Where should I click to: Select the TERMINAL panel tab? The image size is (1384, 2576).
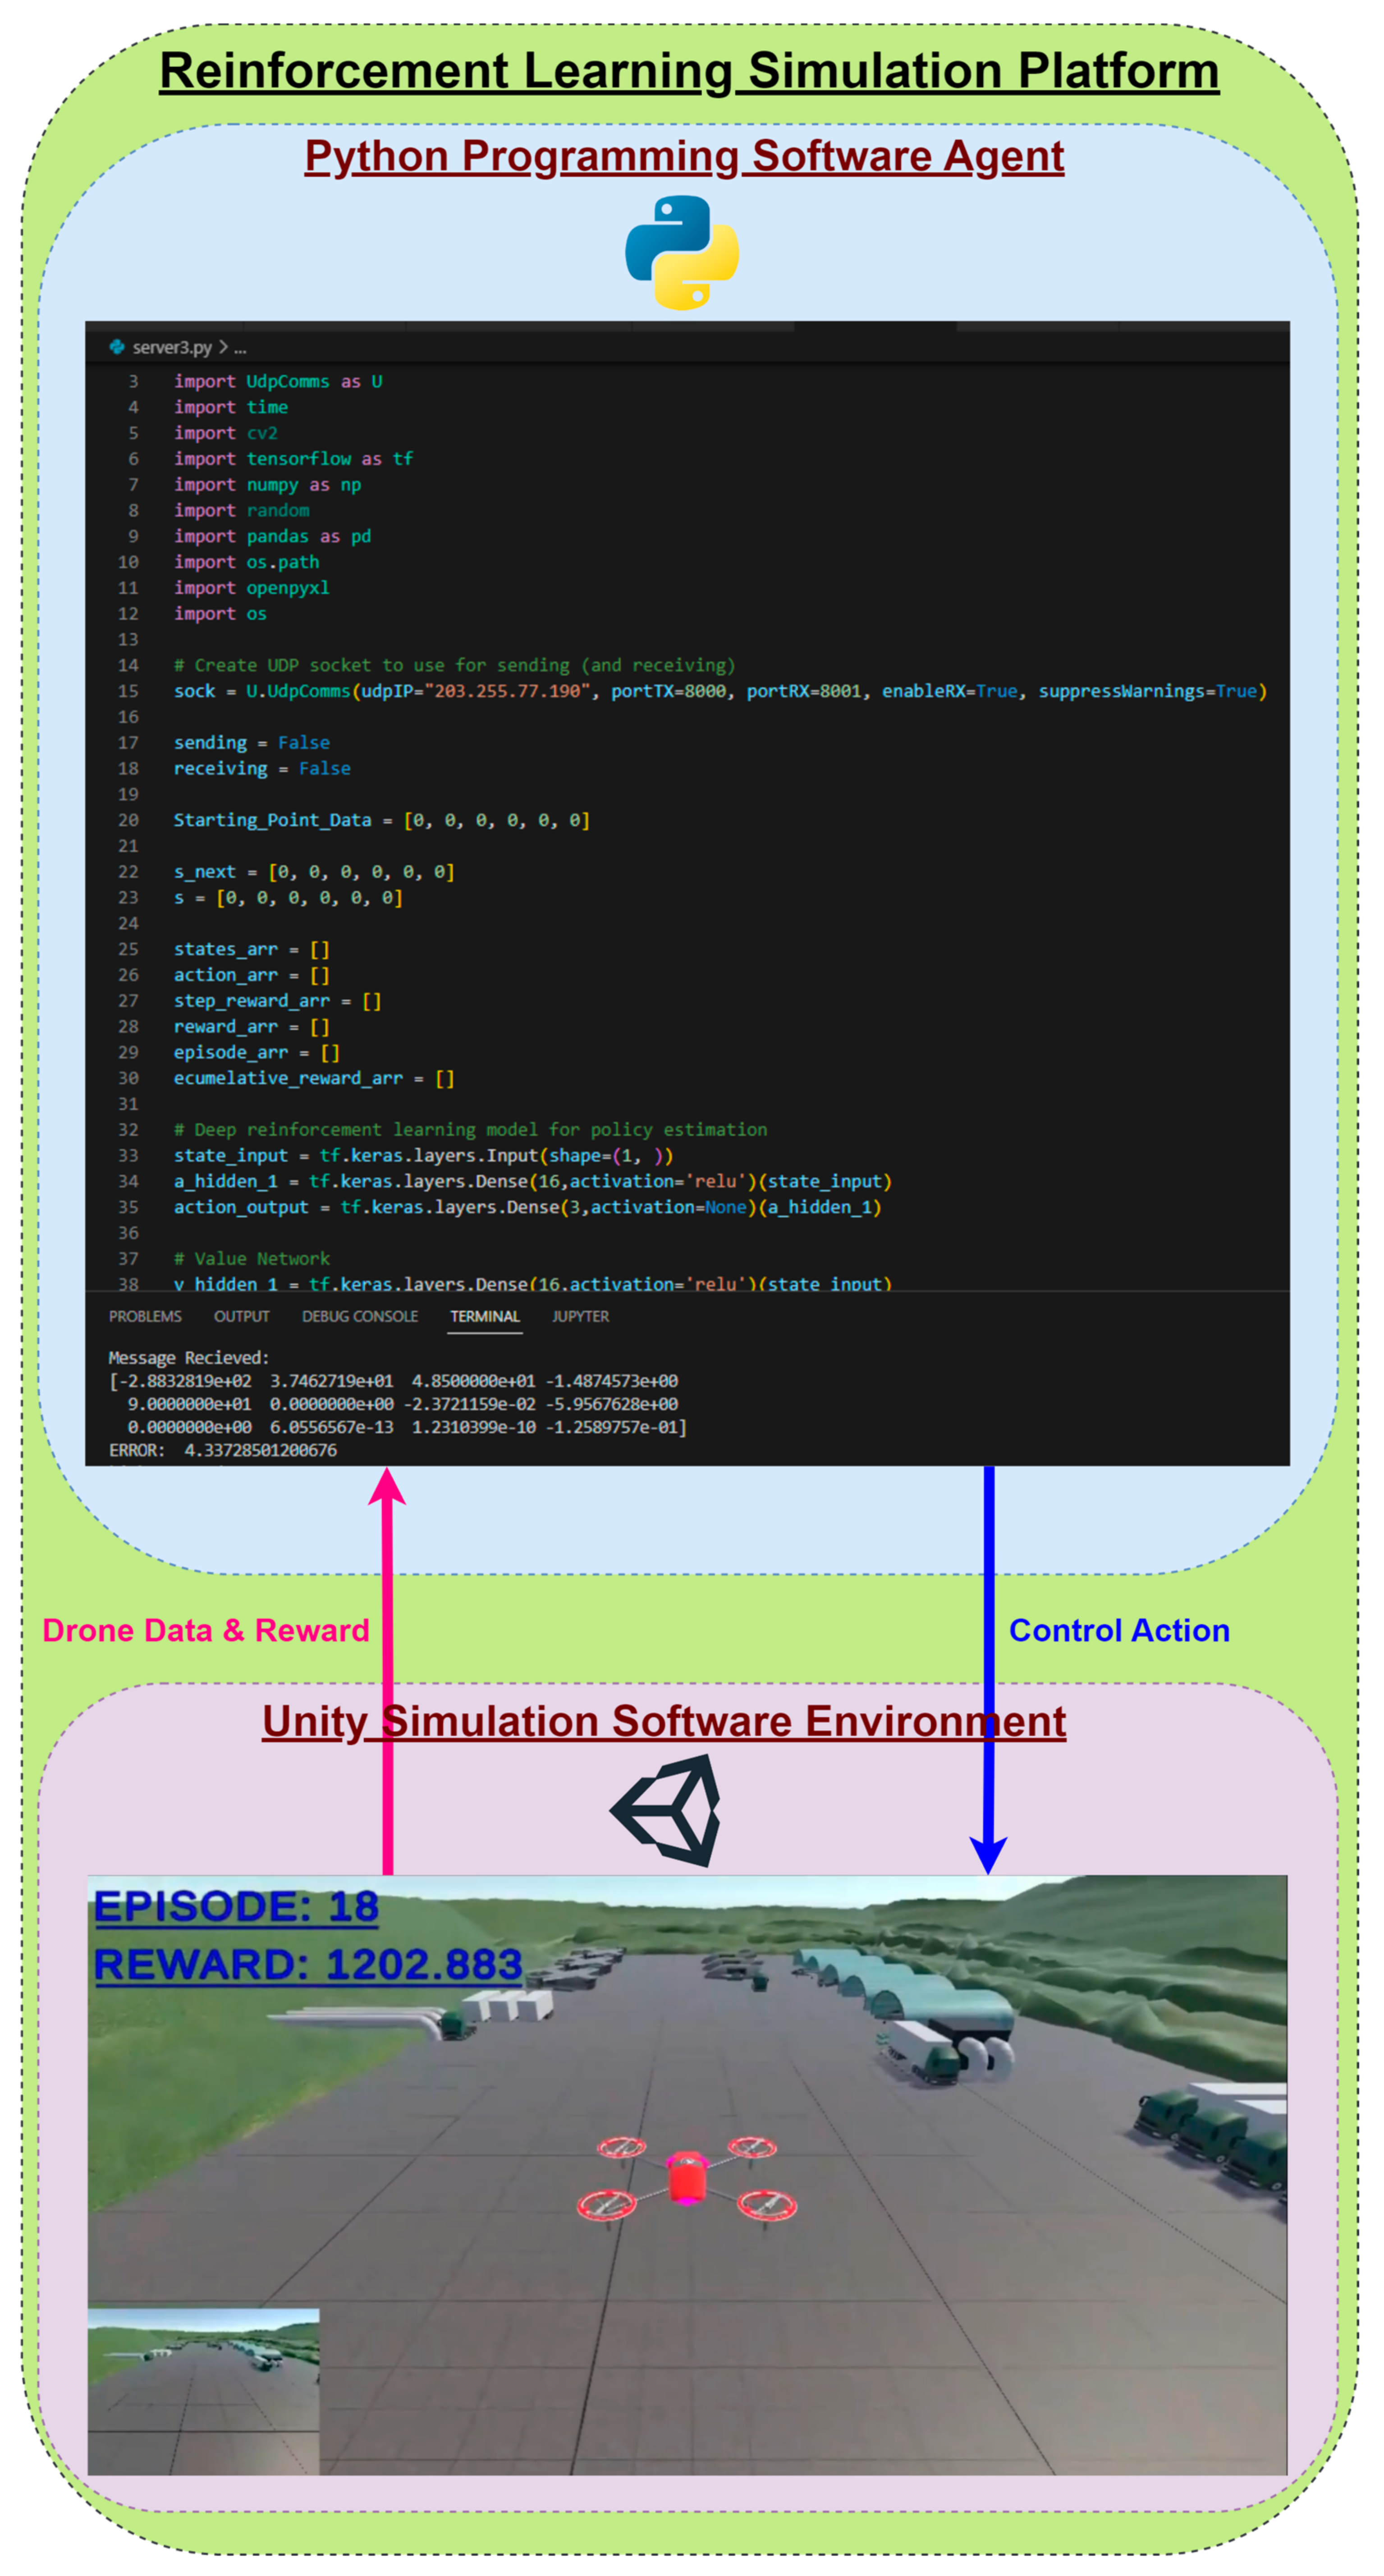tap(485, 1316)
